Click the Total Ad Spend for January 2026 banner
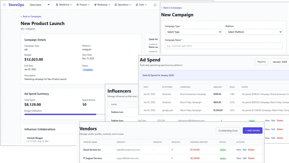Image resolution: width=289 pixels, height=163 pixels. (214, 75)
